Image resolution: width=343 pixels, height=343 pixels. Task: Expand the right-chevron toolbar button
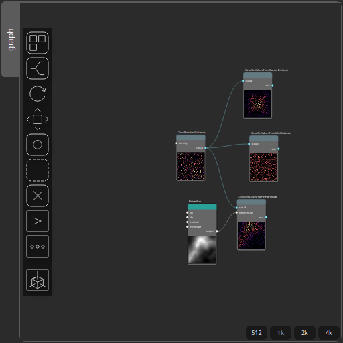[38, 221]
